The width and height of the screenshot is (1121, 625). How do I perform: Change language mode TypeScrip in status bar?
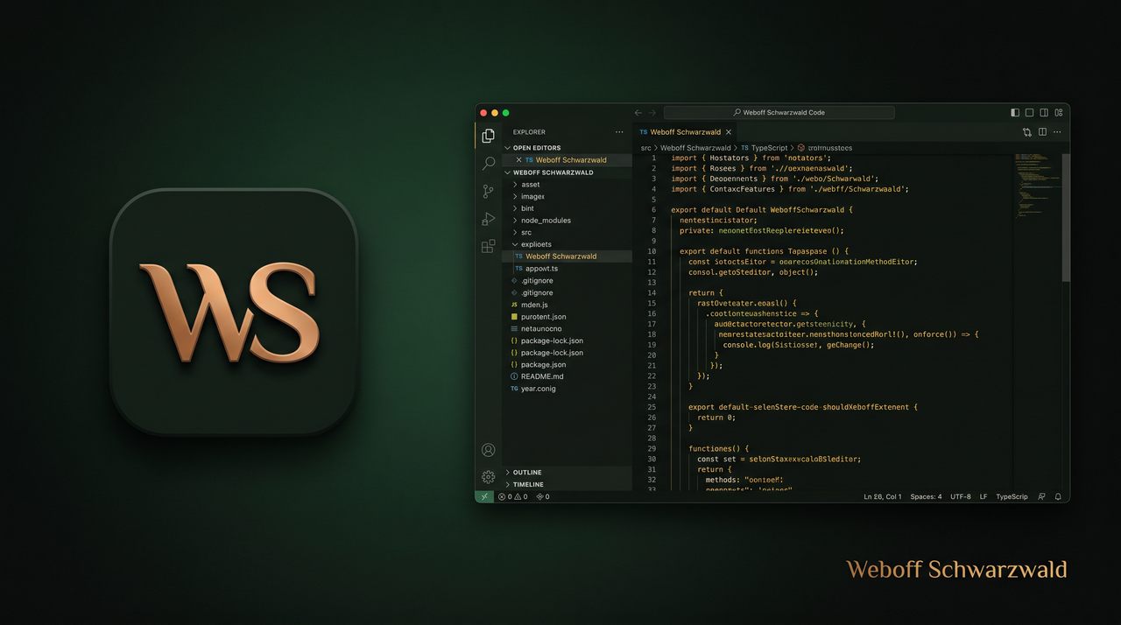click(x=1012, y=496)
